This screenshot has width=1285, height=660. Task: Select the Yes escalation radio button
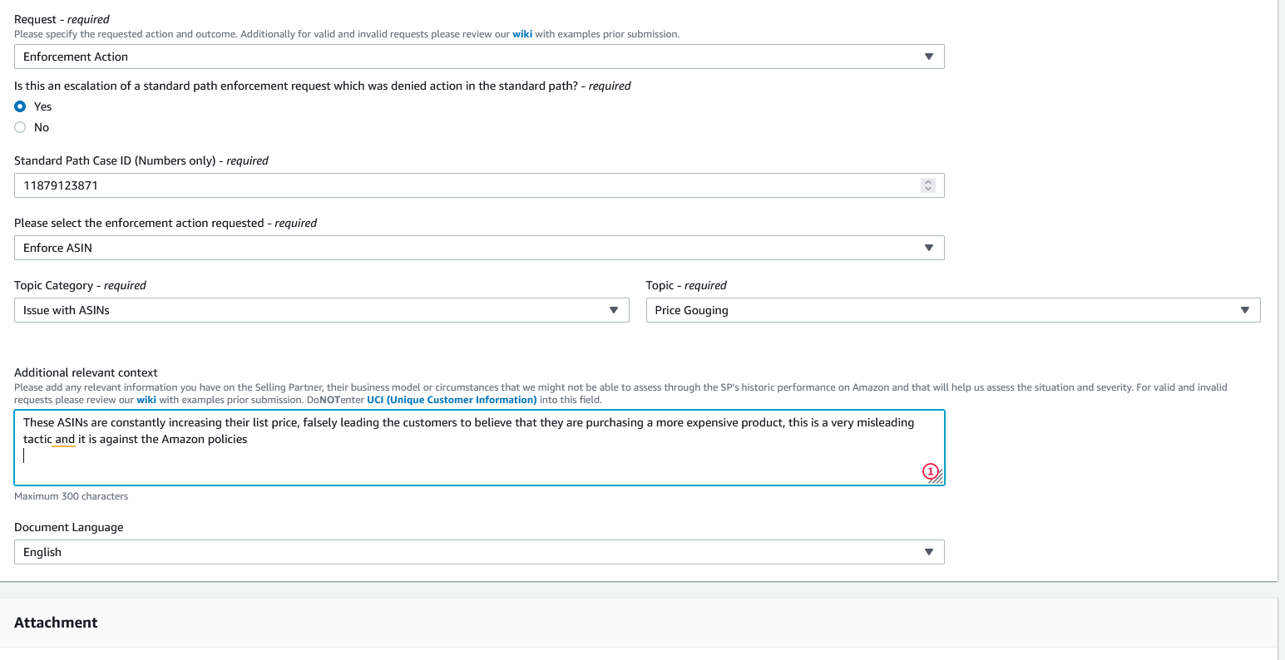coord(20,106)
